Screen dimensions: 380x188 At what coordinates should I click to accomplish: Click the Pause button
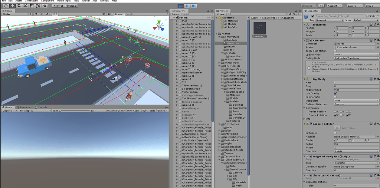click(187, 6)
